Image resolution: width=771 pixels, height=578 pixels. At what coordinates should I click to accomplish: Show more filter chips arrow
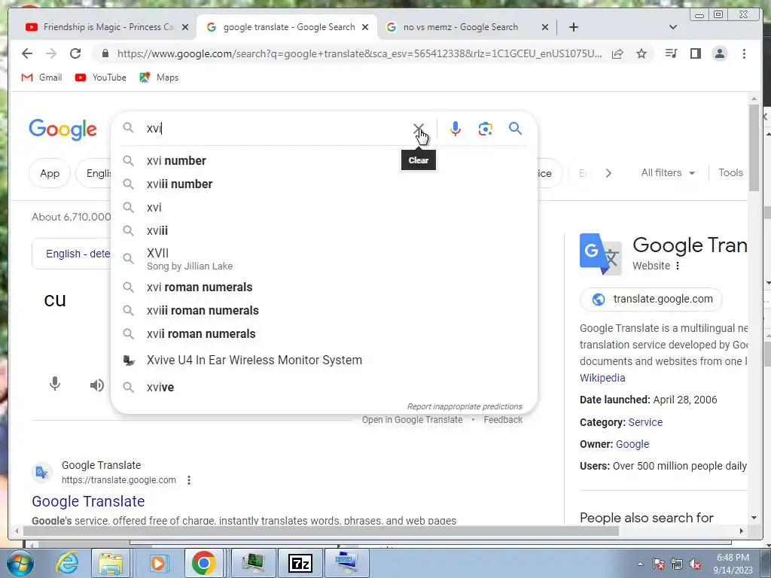pyautogui.click(x=608, y=173)
